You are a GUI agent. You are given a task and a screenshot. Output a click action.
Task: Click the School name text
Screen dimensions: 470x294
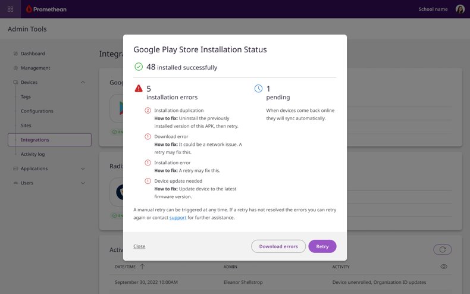433,10
